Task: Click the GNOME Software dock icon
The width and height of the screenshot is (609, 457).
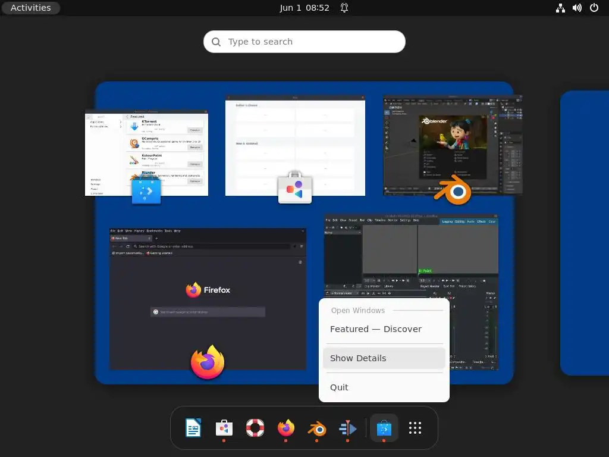Action: click(224, 428)
